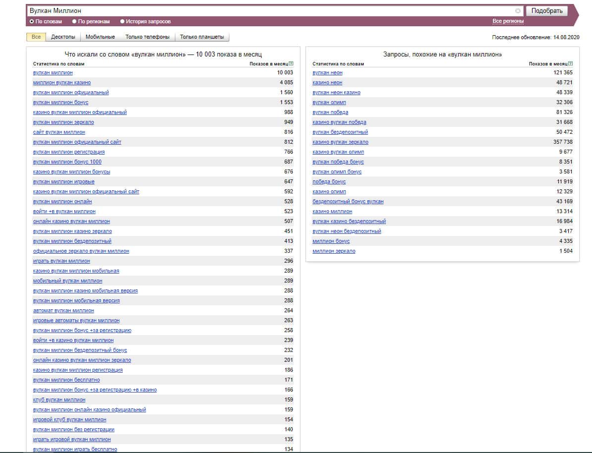Viewport: 592px width, 453px height.
Task: Switch to the 'Десктопы' tab
Action: [x=63, y=37]
